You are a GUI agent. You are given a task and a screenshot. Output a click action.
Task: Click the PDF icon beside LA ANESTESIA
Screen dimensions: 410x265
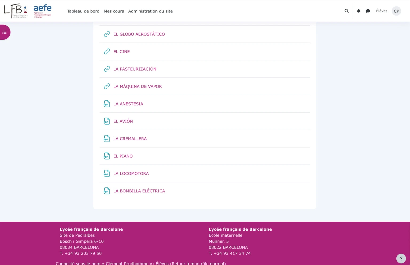tap(107, 104)
